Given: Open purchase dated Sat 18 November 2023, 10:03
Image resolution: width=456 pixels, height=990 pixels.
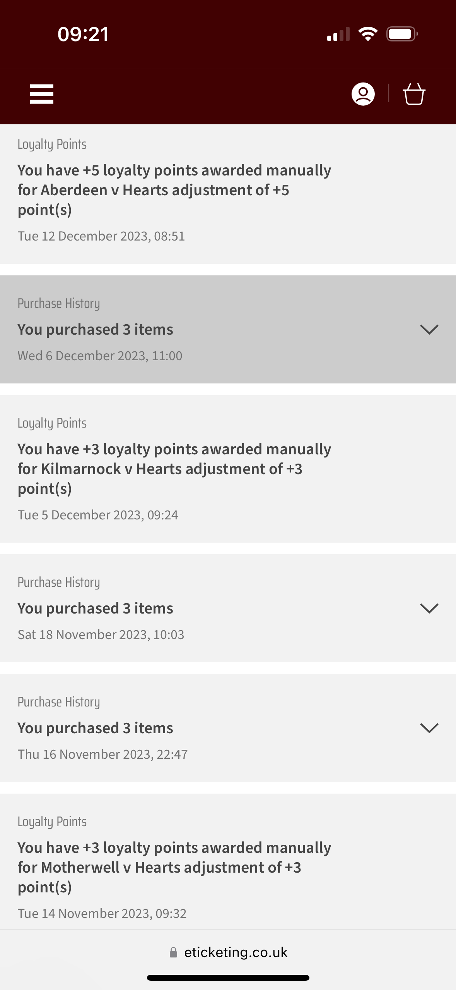Looking at the screenshot, I should point(101,635).
